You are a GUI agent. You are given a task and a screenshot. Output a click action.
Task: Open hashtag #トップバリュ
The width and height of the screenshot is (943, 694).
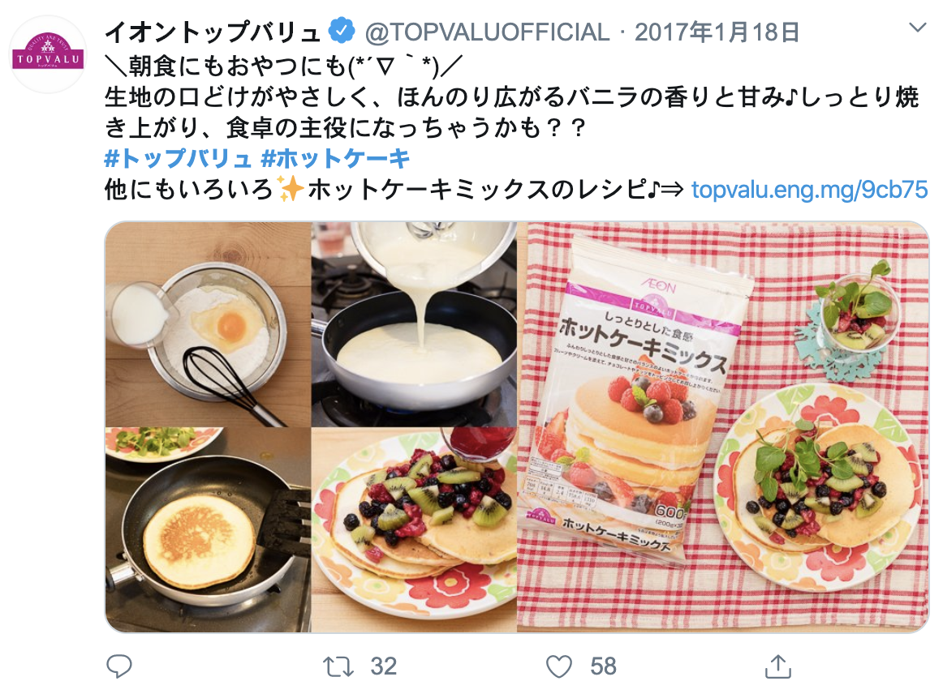point(178,159)
